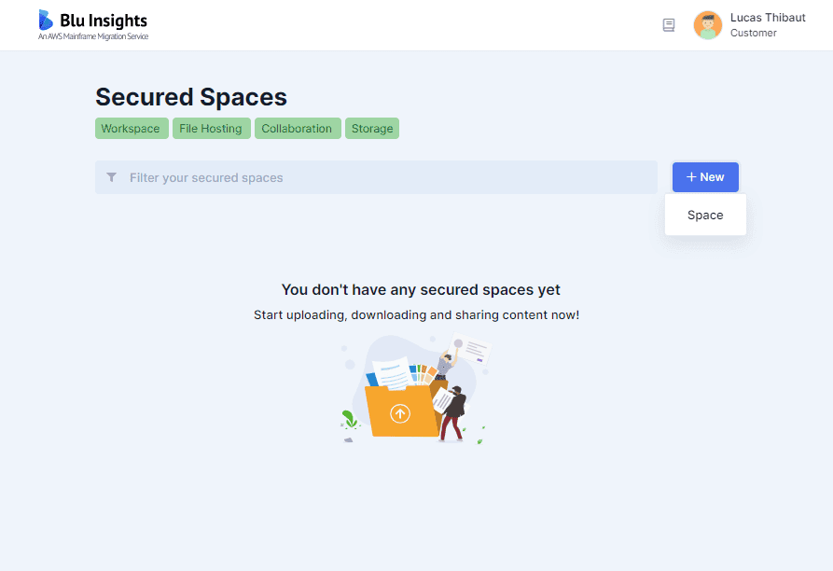Click the File Hosting tag

click(x=211, y=129)
